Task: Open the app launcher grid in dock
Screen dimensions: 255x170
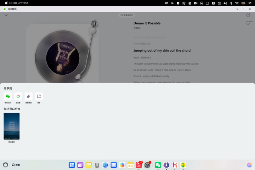Action: (x=72, y=165)
